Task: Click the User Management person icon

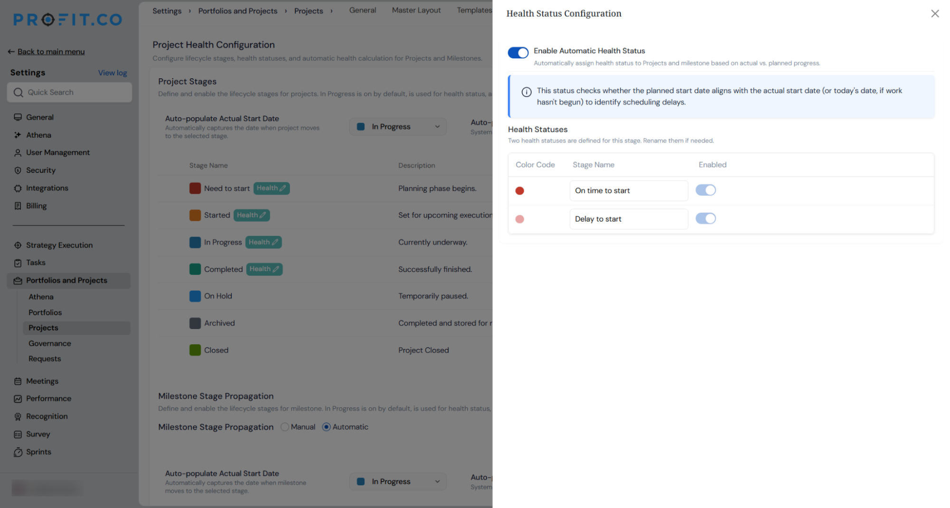Action: 18,153
